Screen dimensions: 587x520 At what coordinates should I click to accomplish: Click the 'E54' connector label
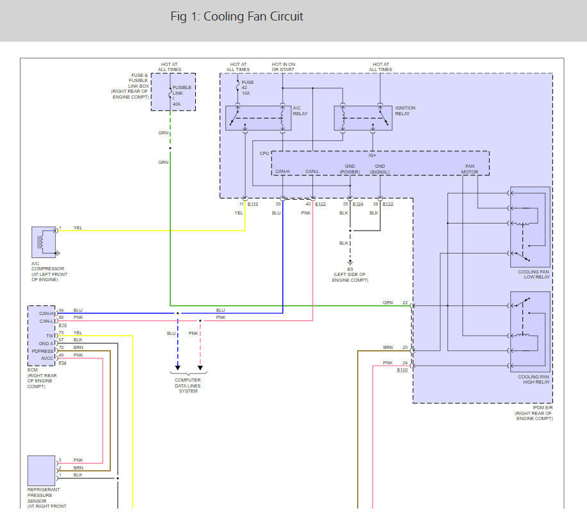pos(63,363)
